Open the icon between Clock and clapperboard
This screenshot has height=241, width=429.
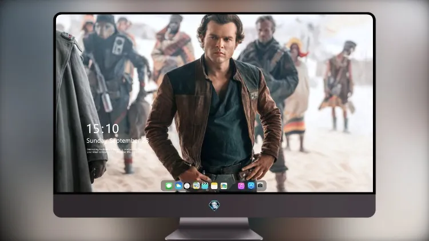(196, 186)
